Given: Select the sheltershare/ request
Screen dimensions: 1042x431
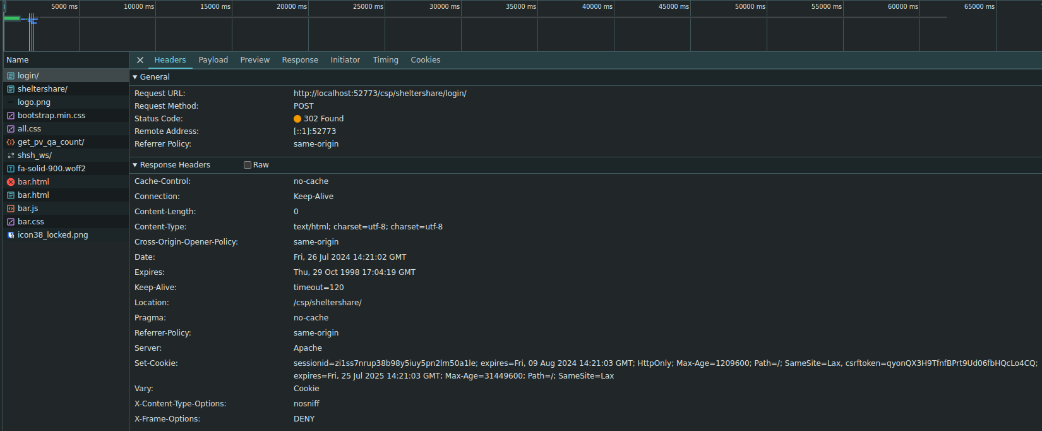Looking at the screenshot, I should tap(42, 89).
